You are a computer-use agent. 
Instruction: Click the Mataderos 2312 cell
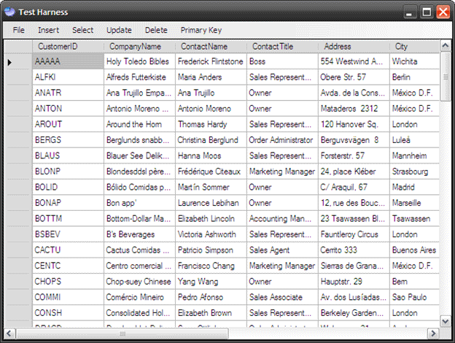(354, 108)
